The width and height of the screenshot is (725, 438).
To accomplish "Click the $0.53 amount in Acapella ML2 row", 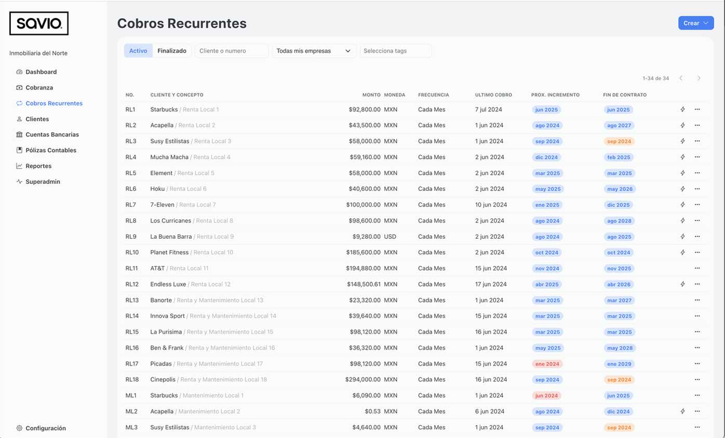I will [x=372, y=412].
